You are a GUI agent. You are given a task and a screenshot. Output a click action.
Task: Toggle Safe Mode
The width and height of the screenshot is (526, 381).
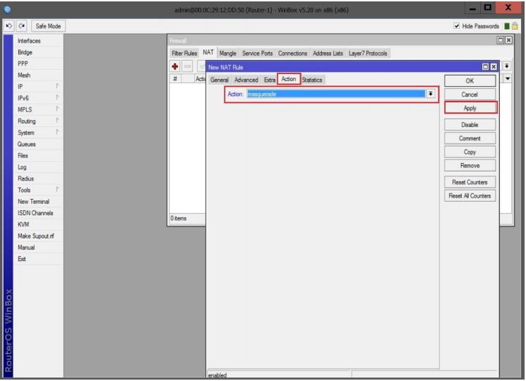[x=47, y=26]
